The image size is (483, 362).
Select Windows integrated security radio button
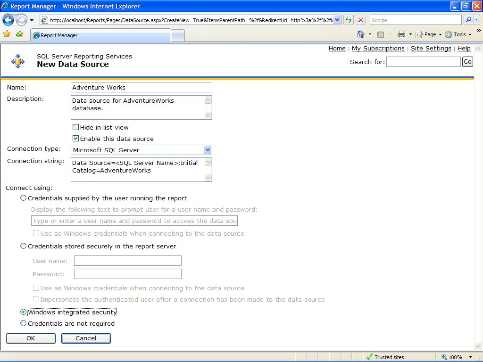23,312
